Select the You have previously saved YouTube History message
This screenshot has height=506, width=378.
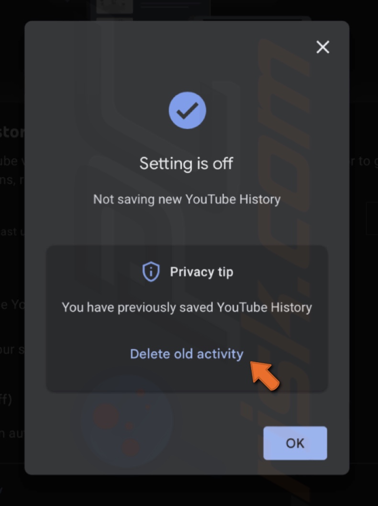[187, 307]
